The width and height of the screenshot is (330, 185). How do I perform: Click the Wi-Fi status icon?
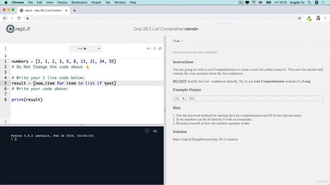[254, 3]
